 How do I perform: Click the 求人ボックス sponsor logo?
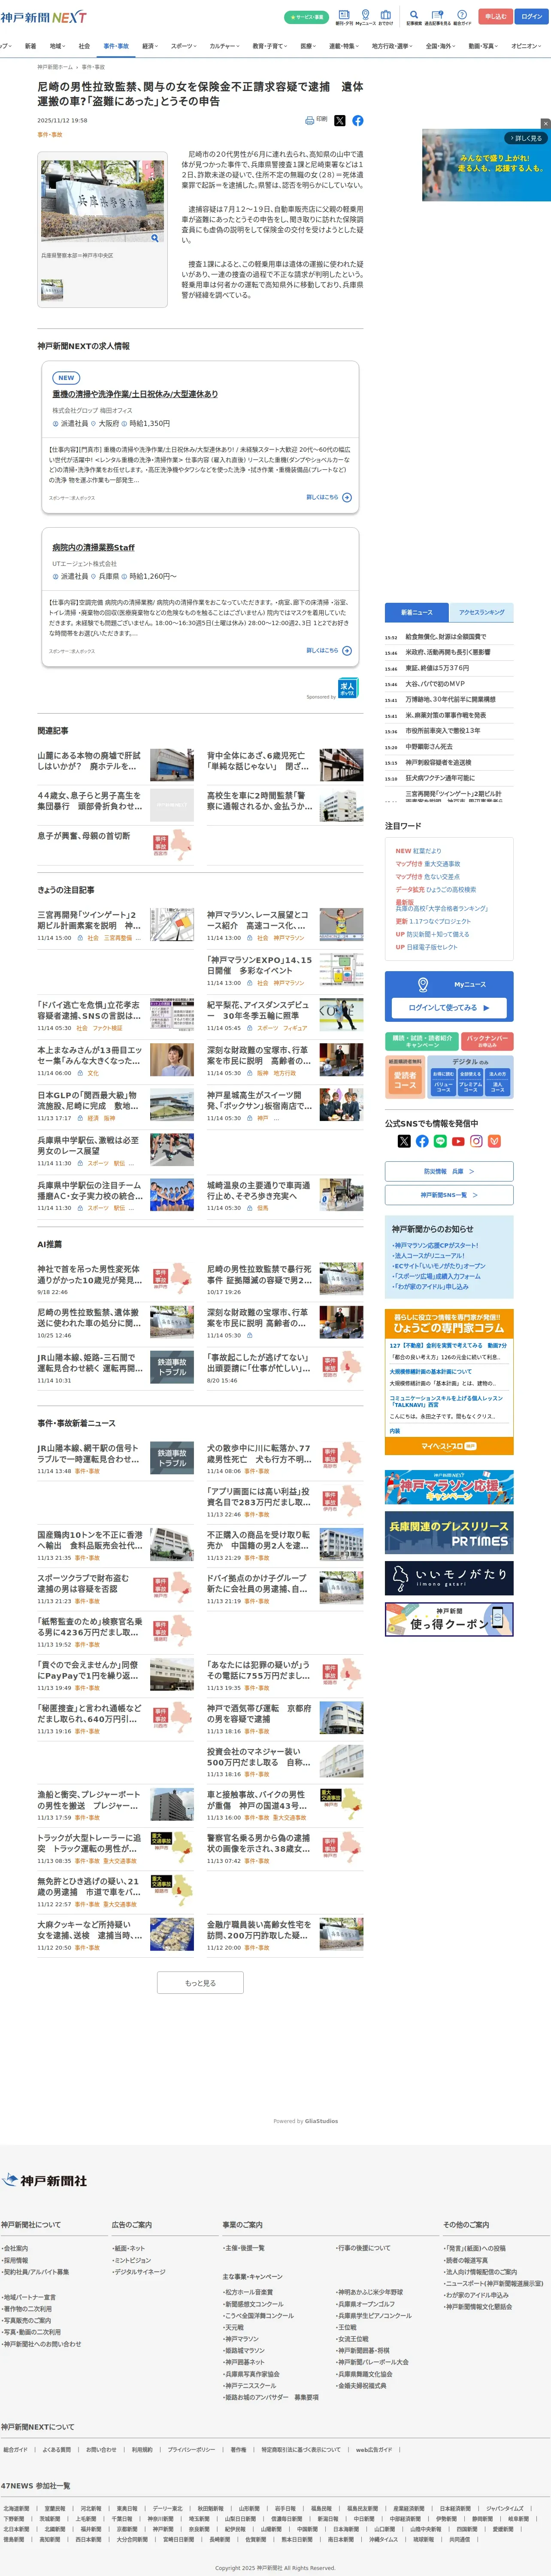coord(347,687)
